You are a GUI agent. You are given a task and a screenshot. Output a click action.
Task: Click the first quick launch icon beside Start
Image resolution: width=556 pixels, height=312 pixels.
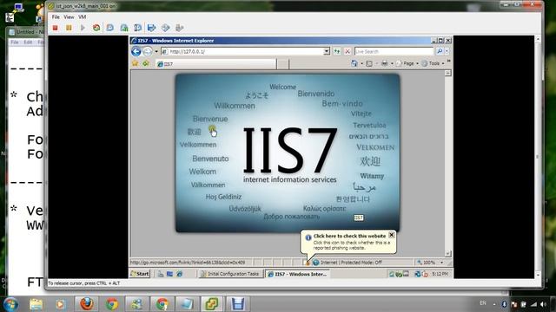pos(160,274)
